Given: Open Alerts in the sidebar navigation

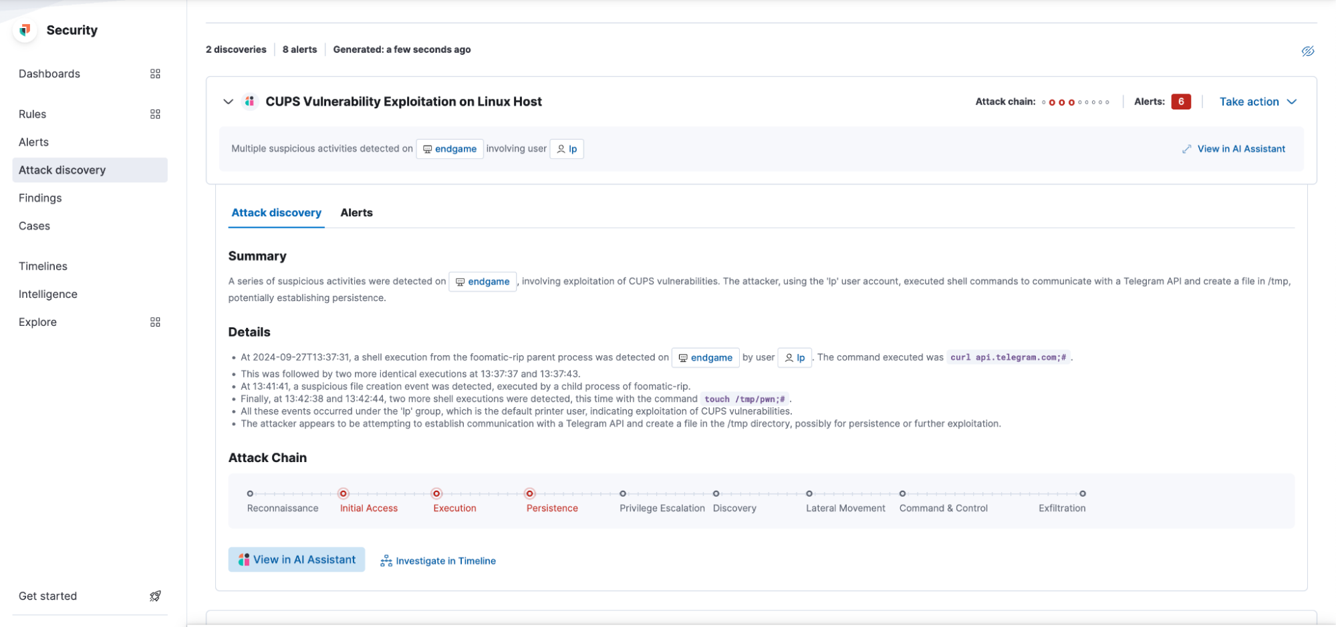Looking at the screenshot, I should [34, 142].
